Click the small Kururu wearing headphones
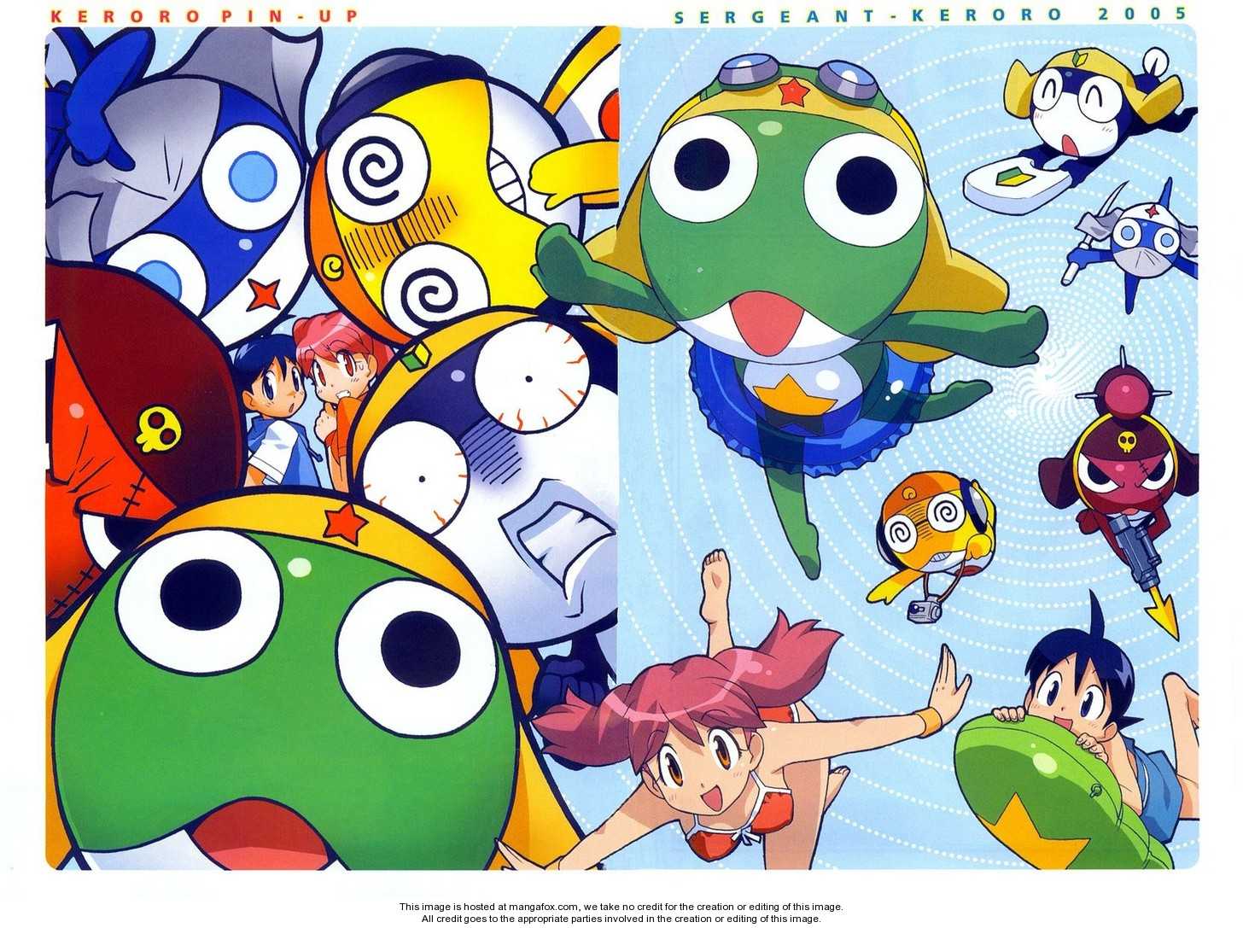 pyautogui.click(x=933, y=525)
